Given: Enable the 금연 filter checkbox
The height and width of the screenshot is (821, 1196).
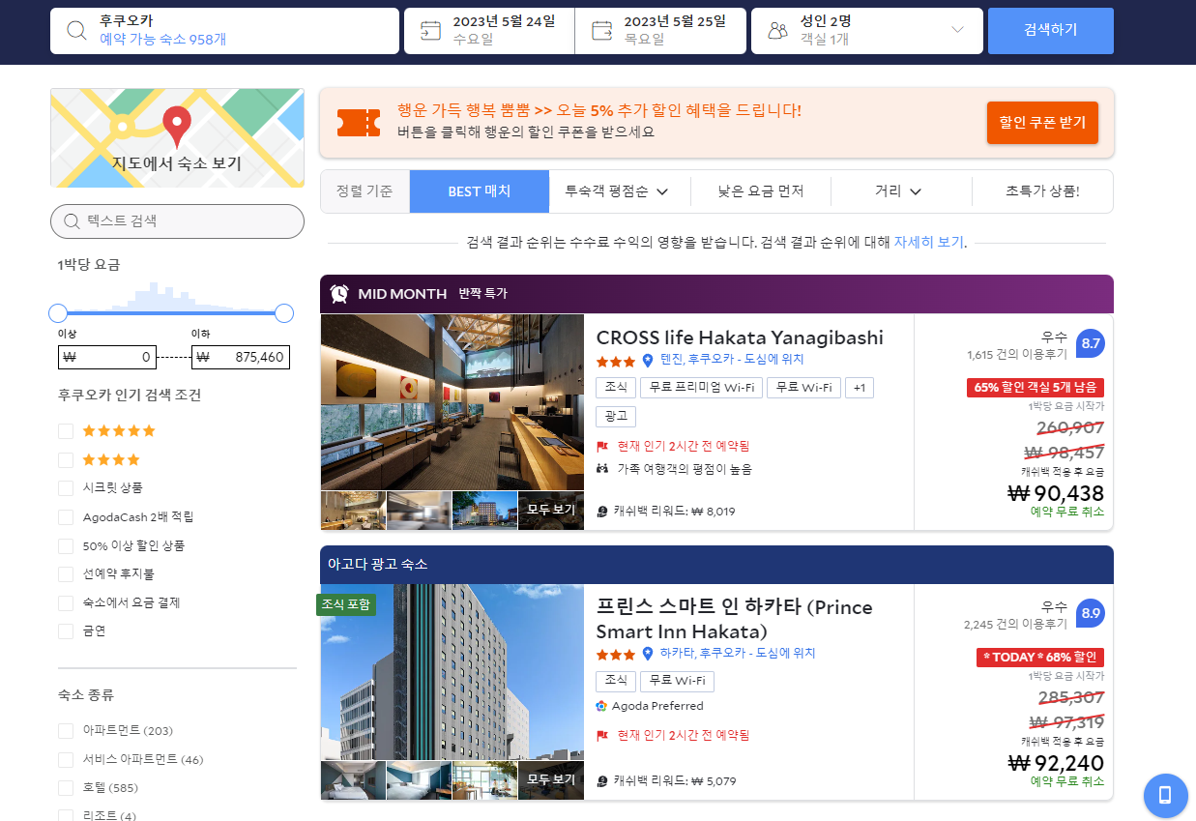Looking at the screenshot, I should coord(66,631).
